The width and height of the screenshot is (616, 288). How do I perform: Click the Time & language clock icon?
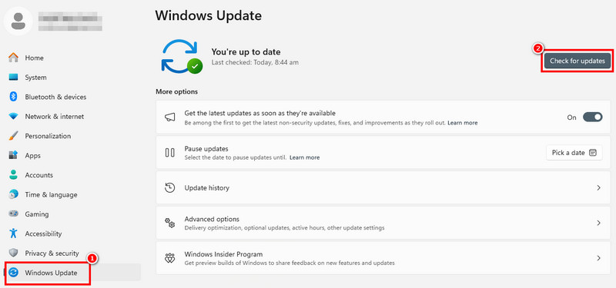pyautogui.click(x=14, y=194)
